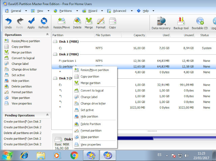Click the Disk1 dark blue usage bar
Viewport: 216px width, 161px height.
pos(135,138)
